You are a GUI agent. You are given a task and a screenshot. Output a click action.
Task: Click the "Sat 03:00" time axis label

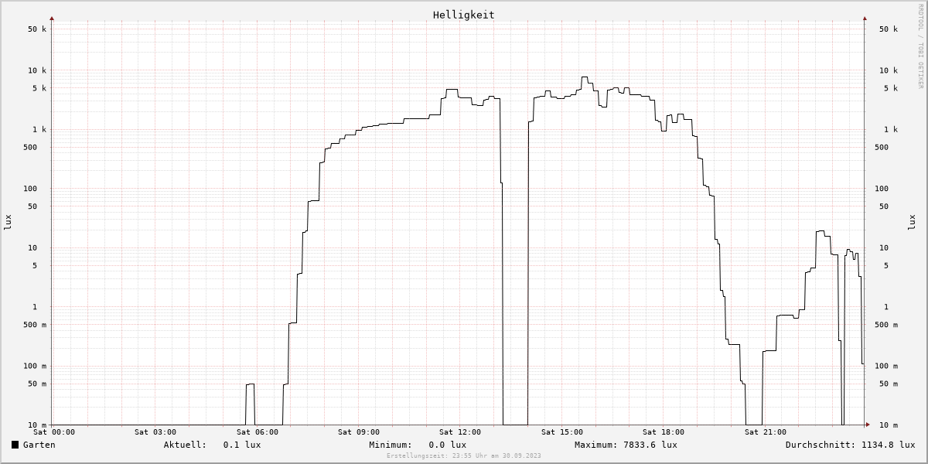[x=155, y=432]
